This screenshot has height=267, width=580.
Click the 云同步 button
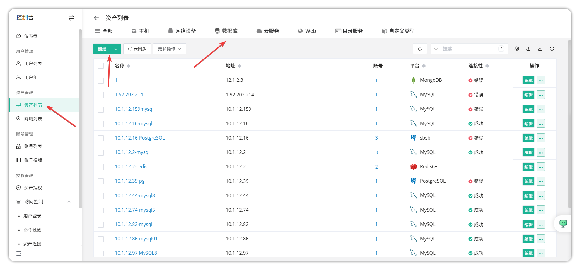point(137,49)
